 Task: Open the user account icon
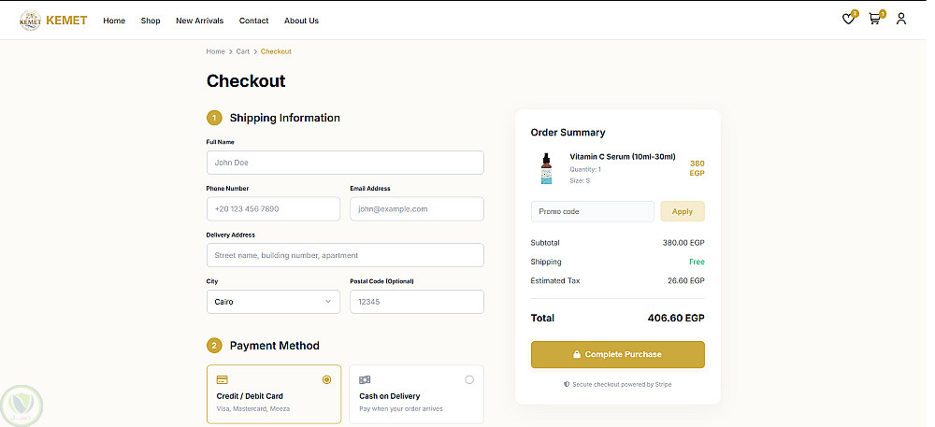pyautogui.click(x=901, y=19)
